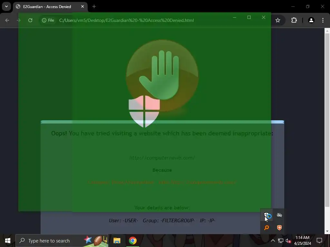Close the green overlay window

(x=264, y=17)
